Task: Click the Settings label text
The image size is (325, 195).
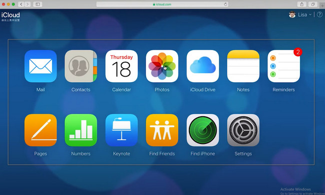Action: coord(243,153)
